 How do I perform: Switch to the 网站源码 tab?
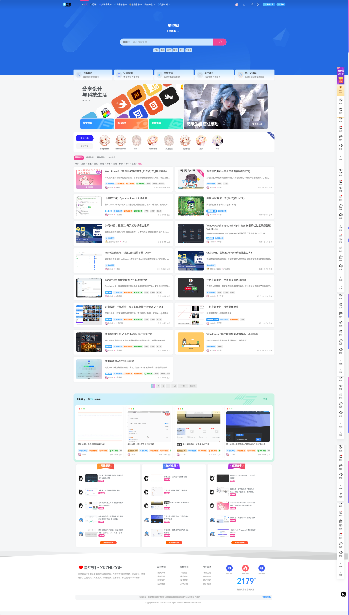101,157
